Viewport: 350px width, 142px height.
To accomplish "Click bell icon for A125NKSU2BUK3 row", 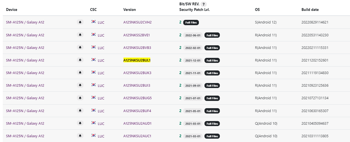I will pyautogui.click(x=80, y=73).
